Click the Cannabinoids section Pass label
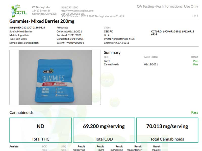The height and width of the screenshot is (151, 202). click(194, 112)
